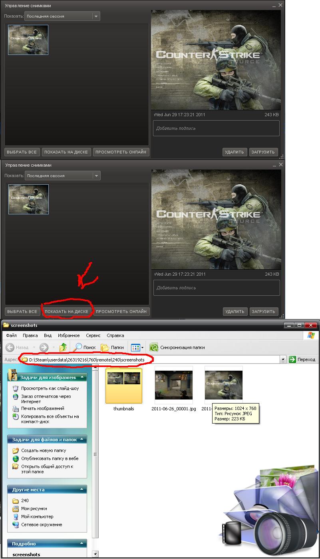Click Создать новую папку task
This screenshot has width=320, height=559.
[x=44, y=450]
